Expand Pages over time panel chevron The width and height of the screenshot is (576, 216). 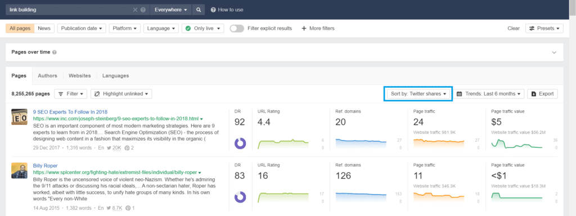[554, 52]
